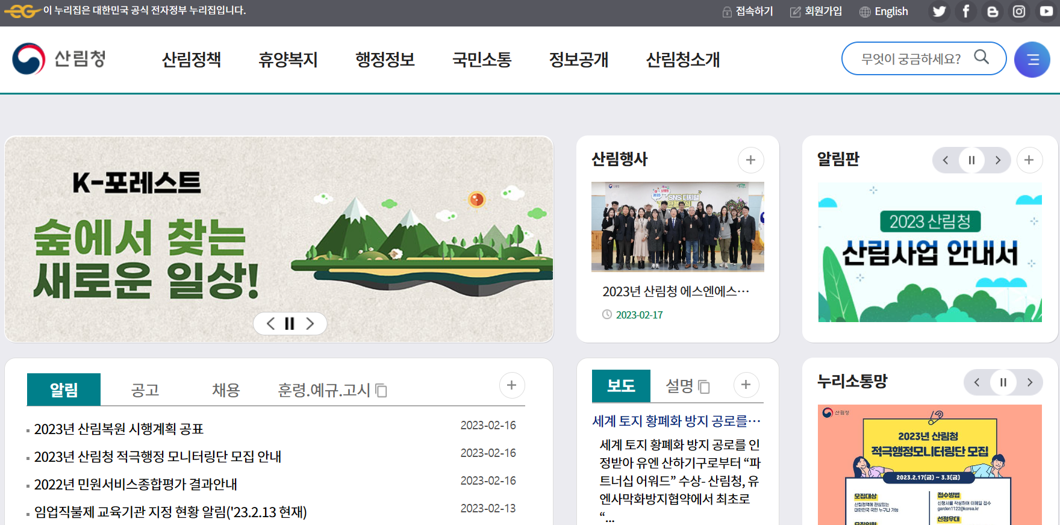1060x525 pixels.
Task: Expand the 알림 notice list plus button
Action: coord(512,385)
